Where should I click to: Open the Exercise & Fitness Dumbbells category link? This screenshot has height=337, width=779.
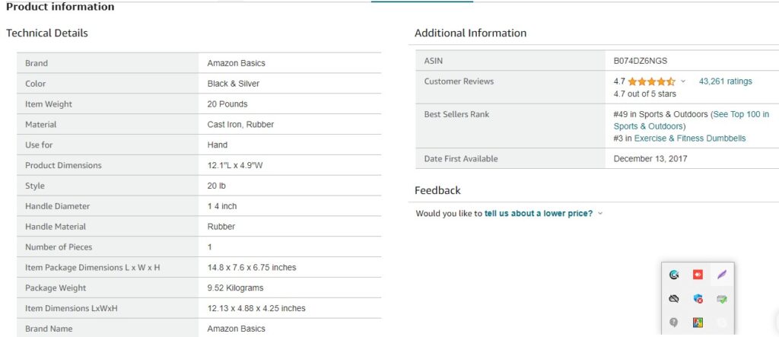[689, 138]
